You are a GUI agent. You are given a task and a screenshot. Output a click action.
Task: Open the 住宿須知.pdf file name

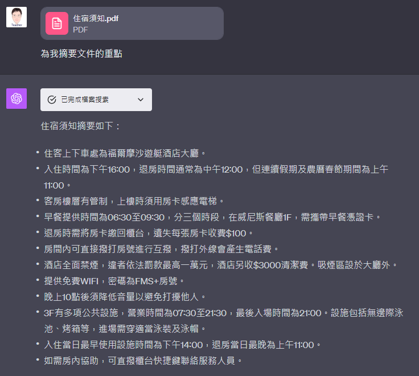pos(96,18)
